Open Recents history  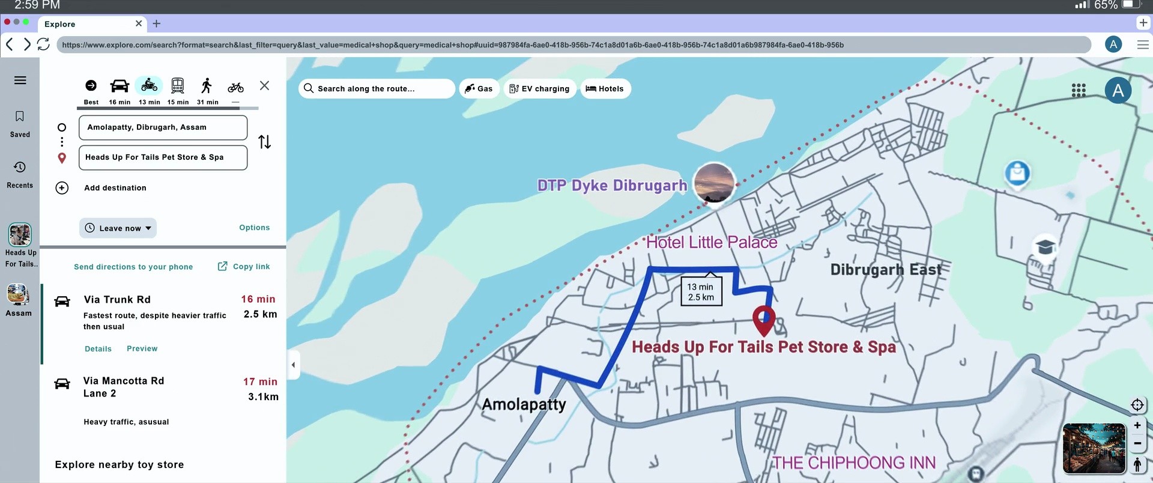(x=20, y=174)
